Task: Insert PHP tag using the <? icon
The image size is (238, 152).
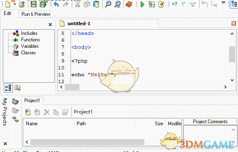Action: coord(174,4)
